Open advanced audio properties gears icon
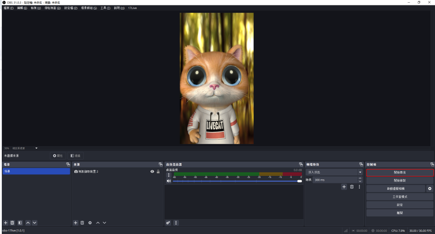Image resolution: width=435 pixels, height=234 pixels. [x=168, y=223]
